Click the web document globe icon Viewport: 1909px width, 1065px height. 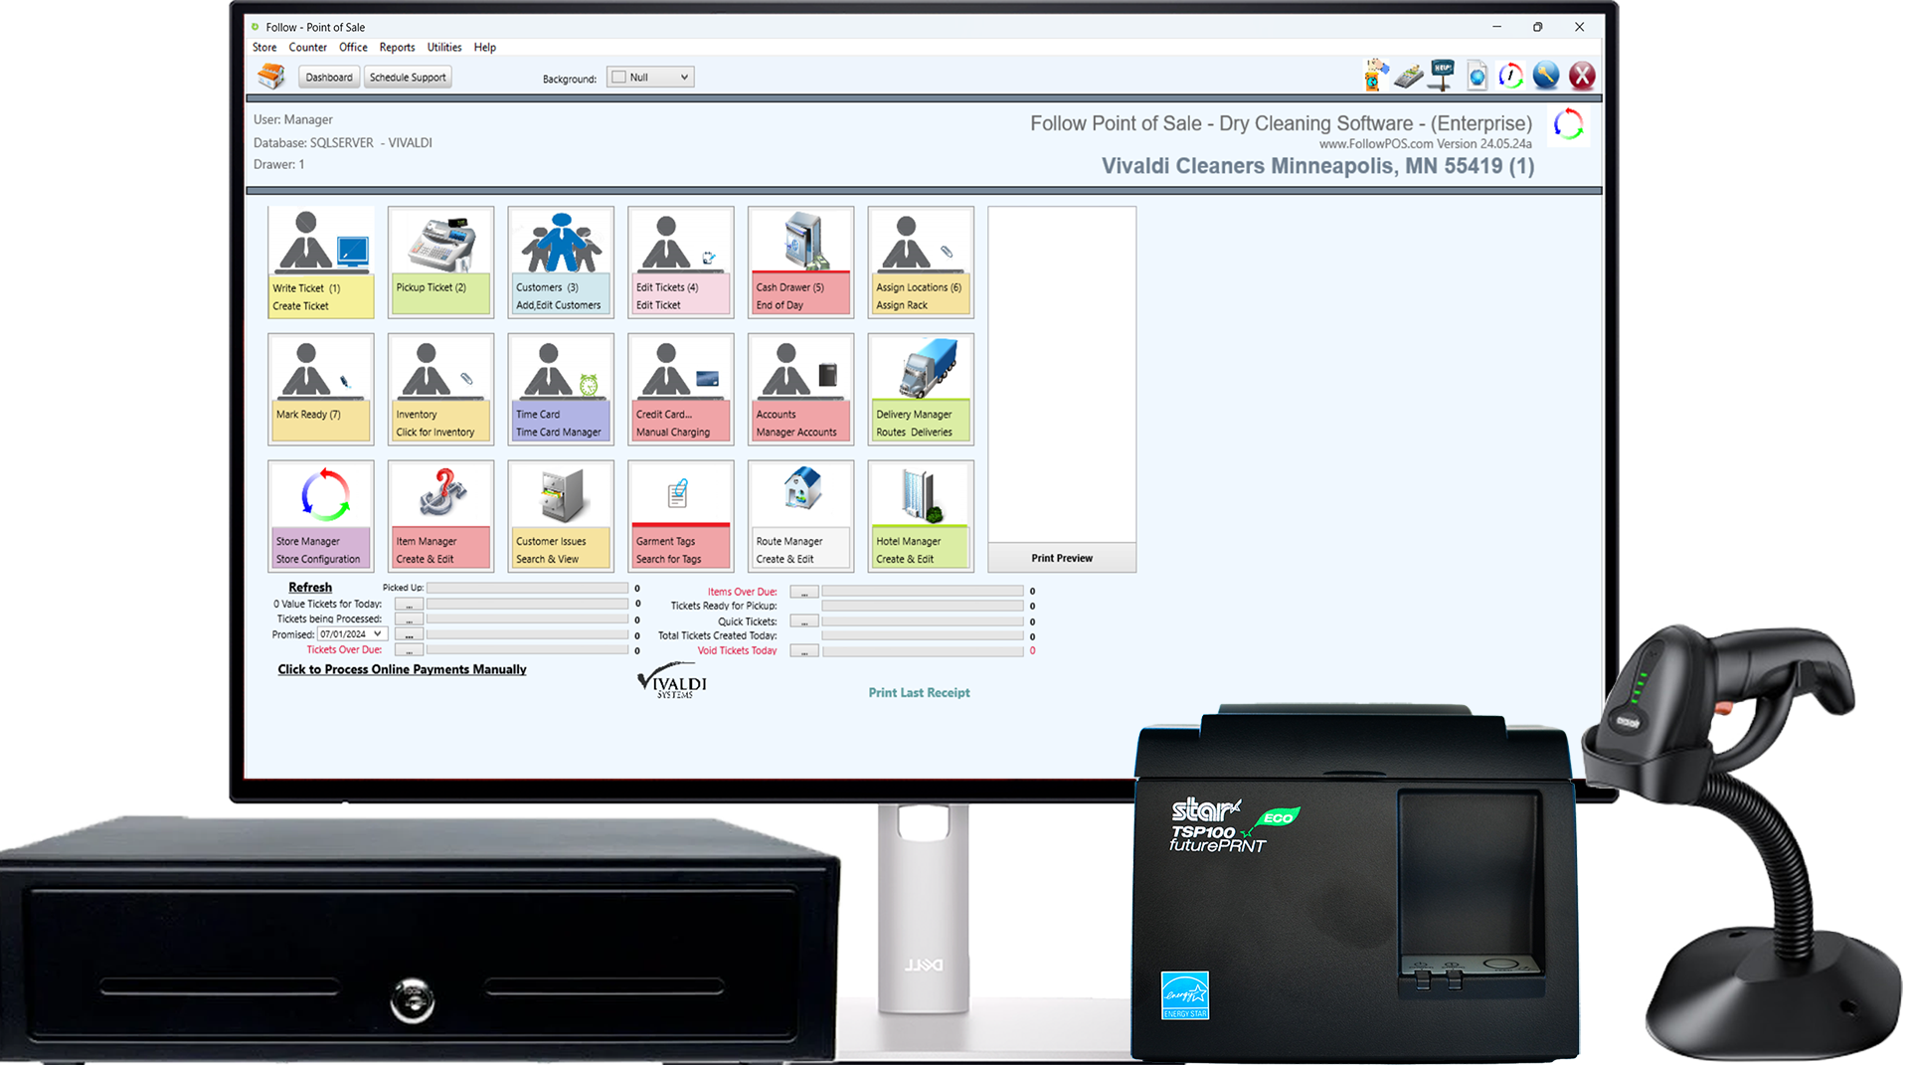click(x=1477, y=76)
